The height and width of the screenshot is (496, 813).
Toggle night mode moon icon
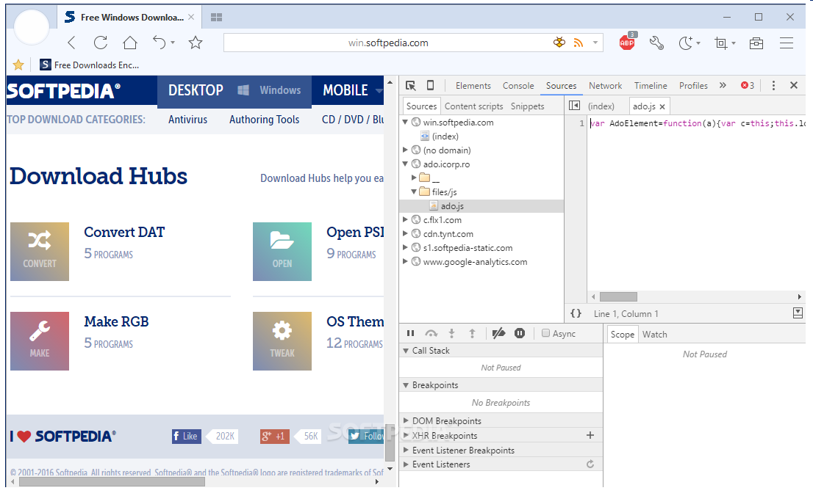point(686,43)
